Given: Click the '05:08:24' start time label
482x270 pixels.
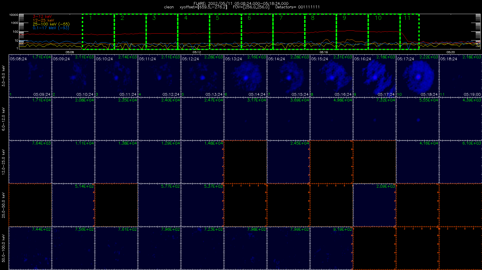Looking at the screenshot, I should (18, 59).
